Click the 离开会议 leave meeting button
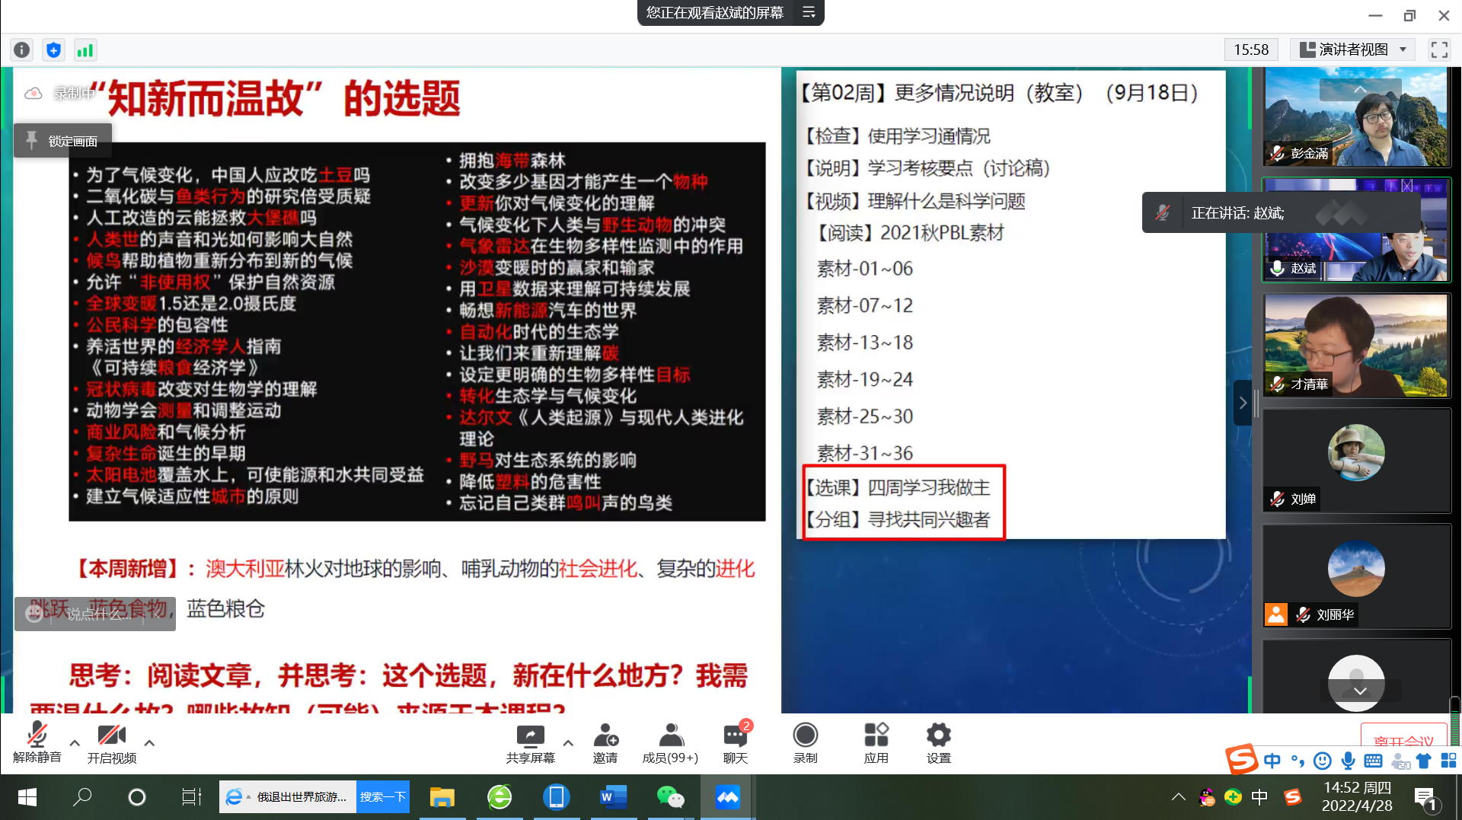The image size is (1462, 820). coord(1403,740)
